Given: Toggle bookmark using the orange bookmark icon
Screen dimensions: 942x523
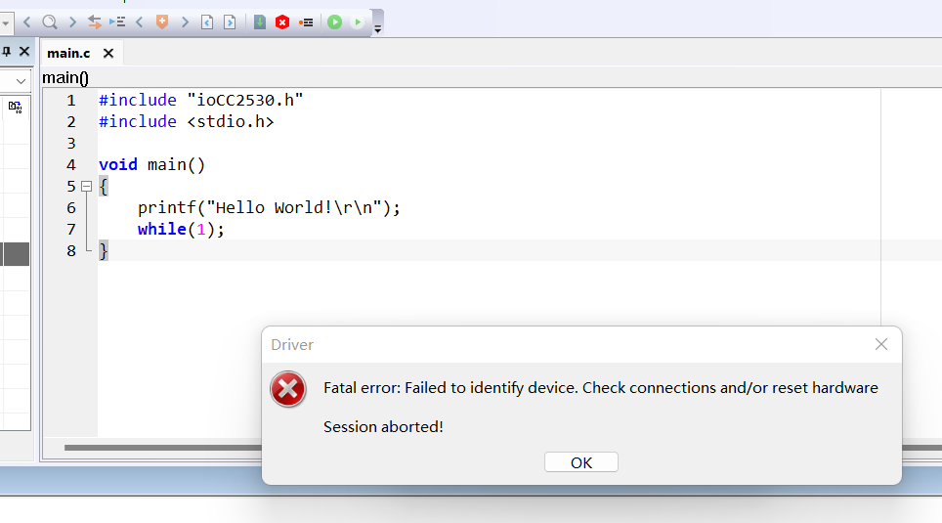Looking at the screenshot, I should [162, 22].
